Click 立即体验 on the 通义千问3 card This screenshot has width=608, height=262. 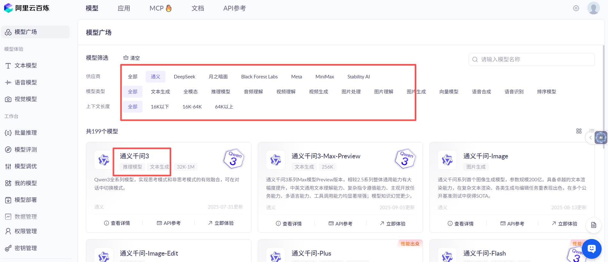click(221, 223)
